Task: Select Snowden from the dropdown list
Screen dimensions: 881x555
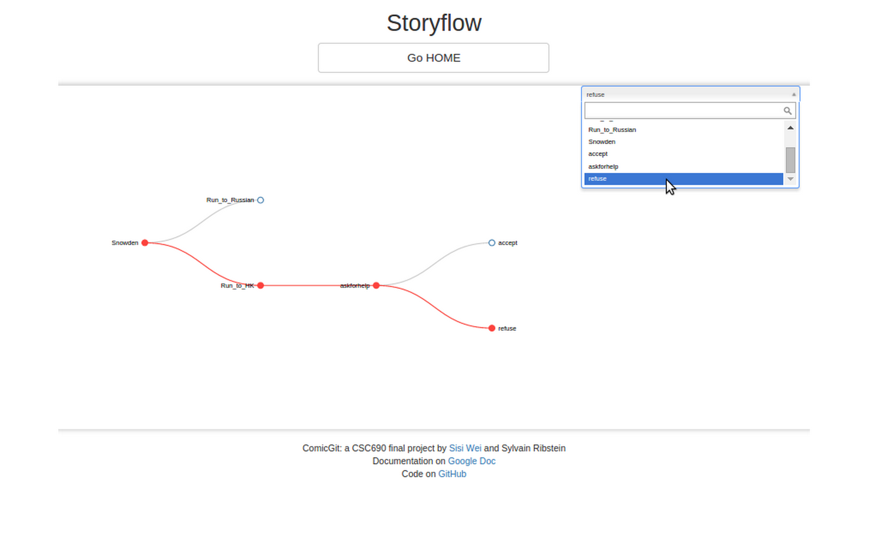Action: (602, 142)
